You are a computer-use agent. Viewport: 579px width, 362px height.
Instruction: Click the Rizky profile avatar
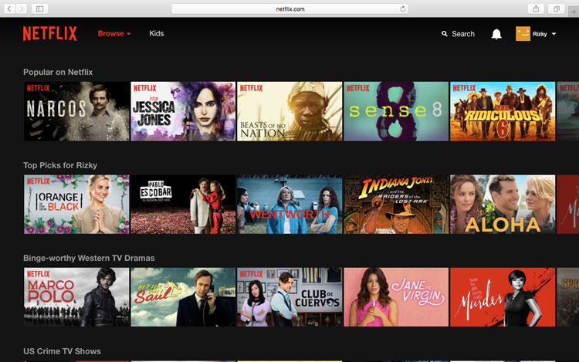(523, 34)
